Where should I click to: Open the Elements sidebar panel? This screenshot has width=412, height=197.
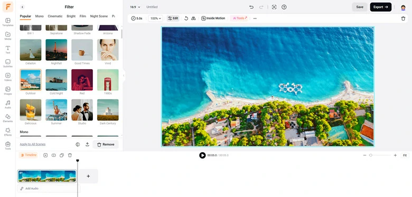[x=8, y=118]
